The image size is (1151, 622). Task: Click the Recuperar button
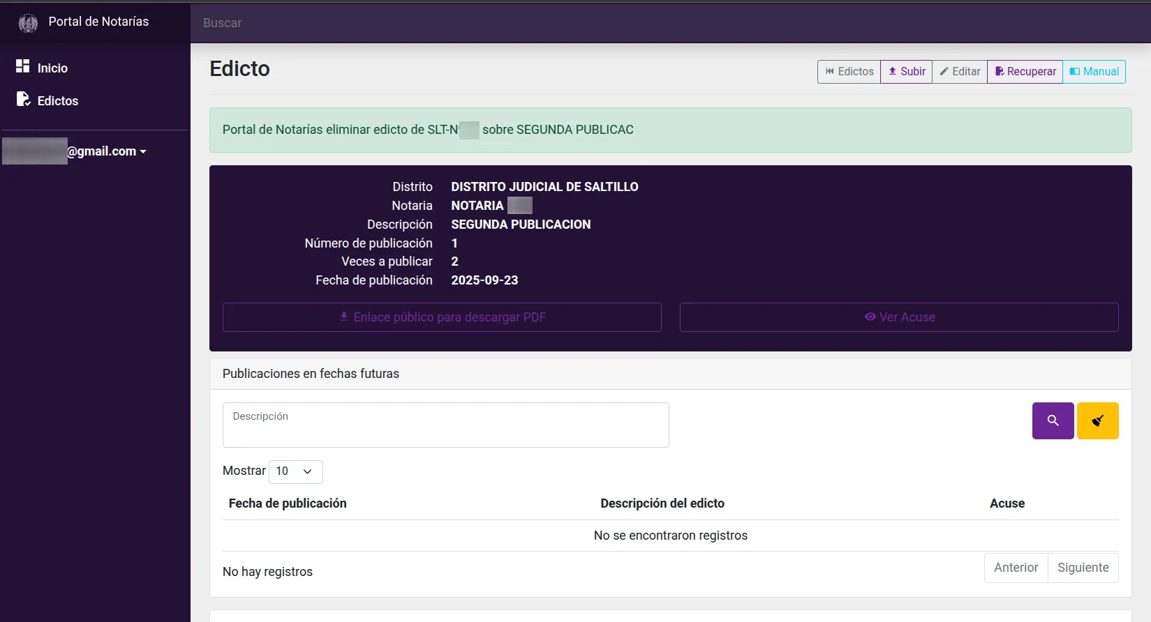coord(1025,72)
